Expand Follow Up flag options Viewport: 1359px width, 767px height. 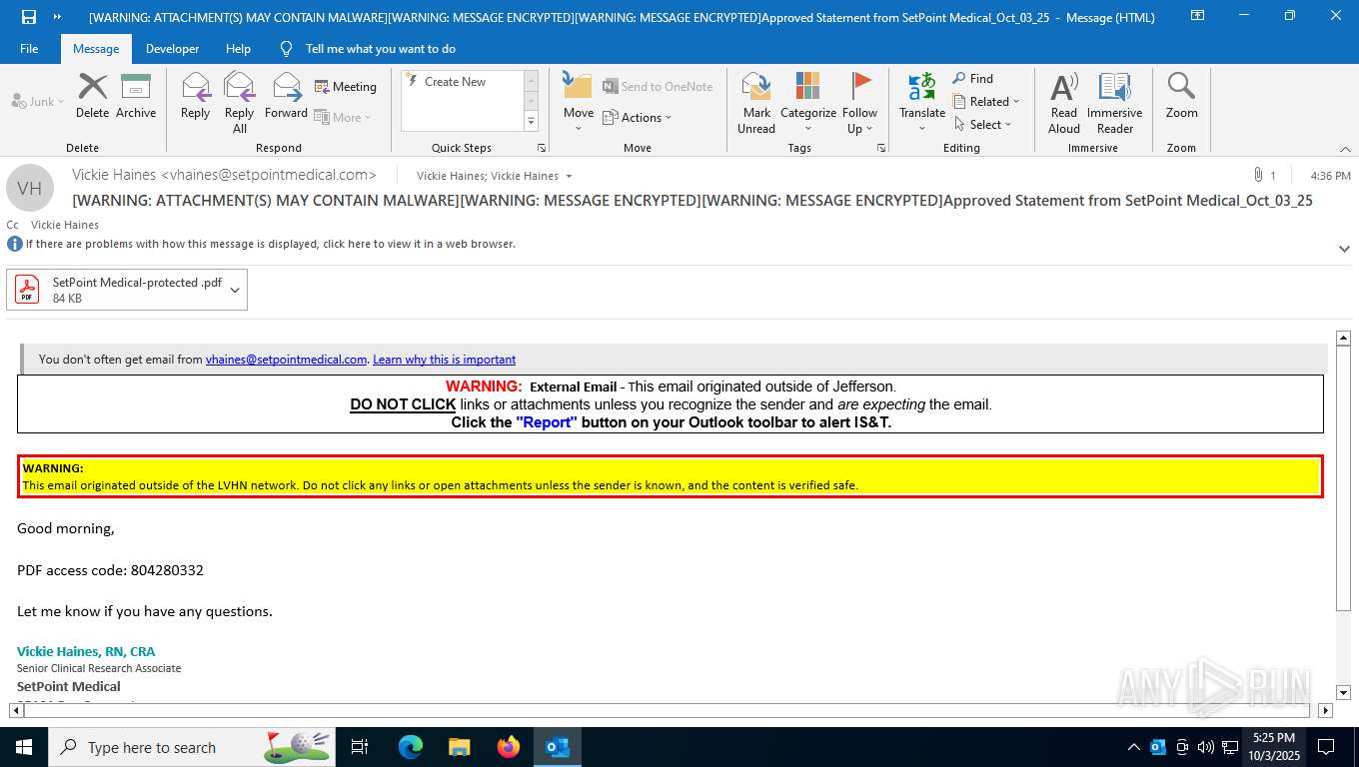(859, 102)
